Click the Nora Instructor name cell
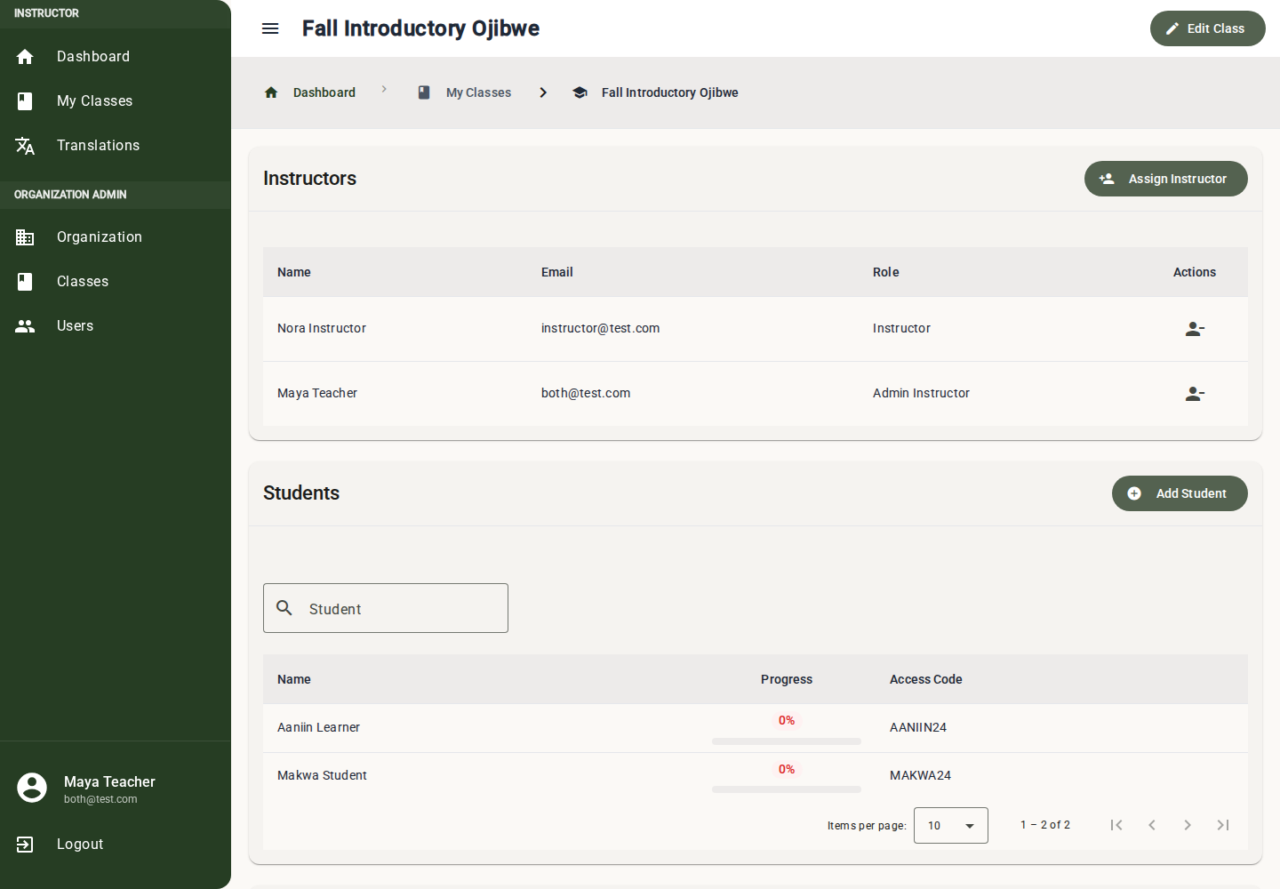The image size is (1280, 889). pos(322,328)
